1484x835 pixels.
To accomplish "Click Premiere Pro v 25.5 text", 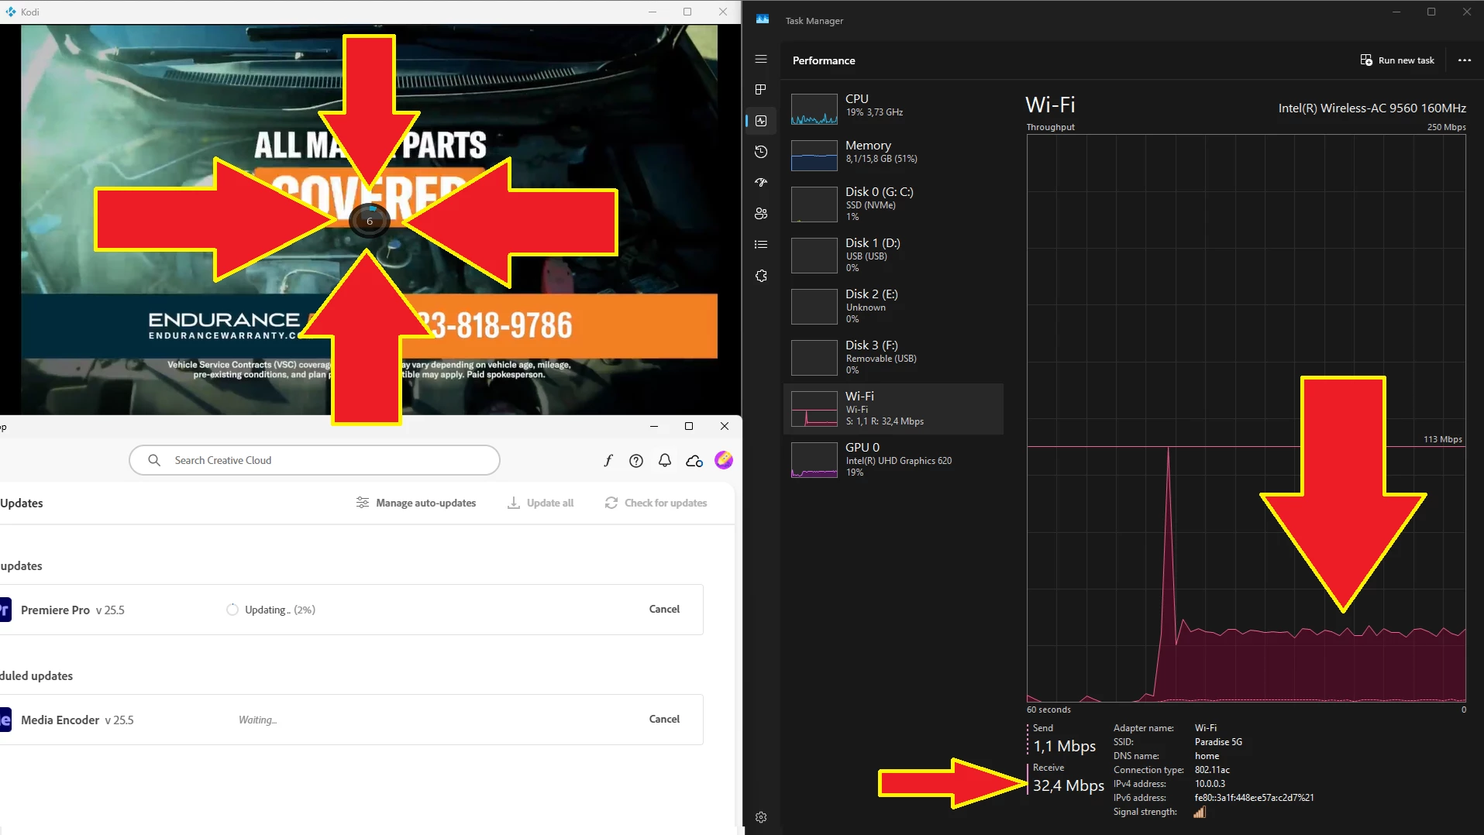I will (73, 610).
